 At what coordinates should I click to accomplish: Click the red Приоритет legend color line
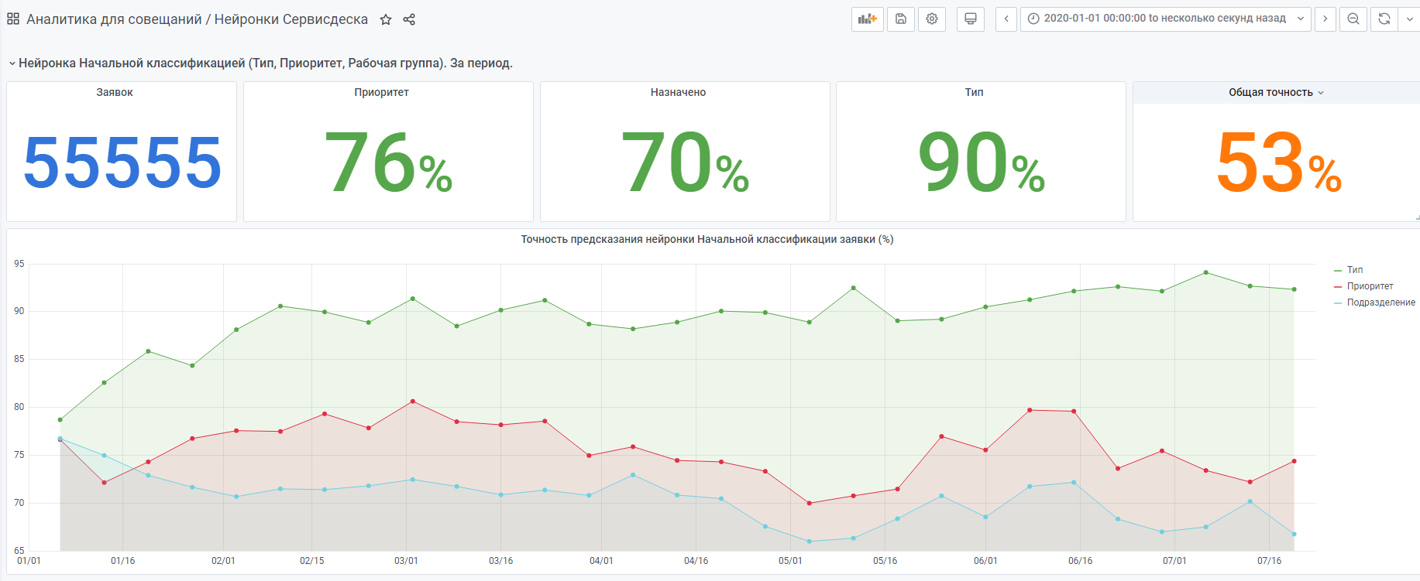(x=1338, y=287)
